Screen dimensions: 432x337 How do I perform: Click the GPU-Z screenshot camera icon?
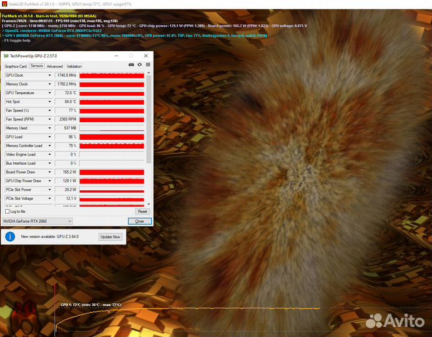tap(131, 64)
